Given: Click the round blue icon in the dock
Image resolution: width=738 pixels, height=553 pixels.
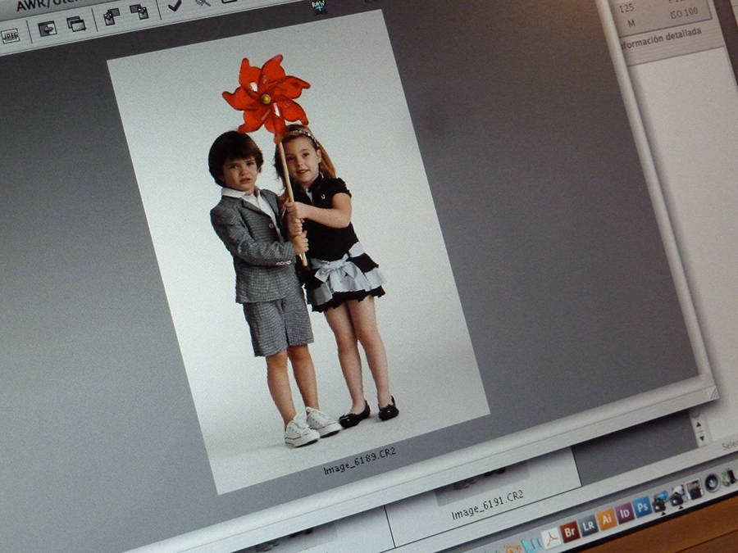Looking at the screenshot, I should (711, 482).
